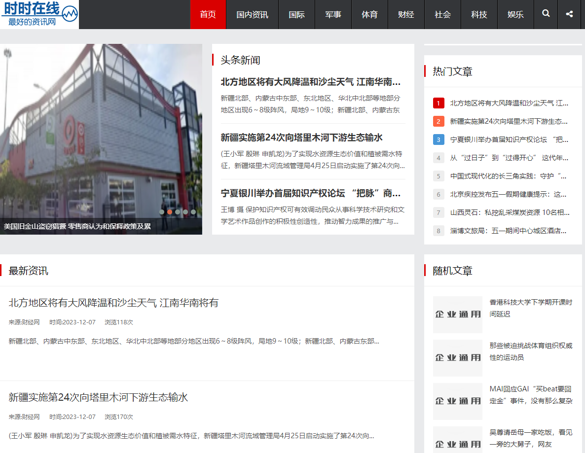The height and width of the screenshot is (453, 585).
Task: Open latest news 北方地区将有大风降温和沙尘天气
Action: [x=113, y=303]
